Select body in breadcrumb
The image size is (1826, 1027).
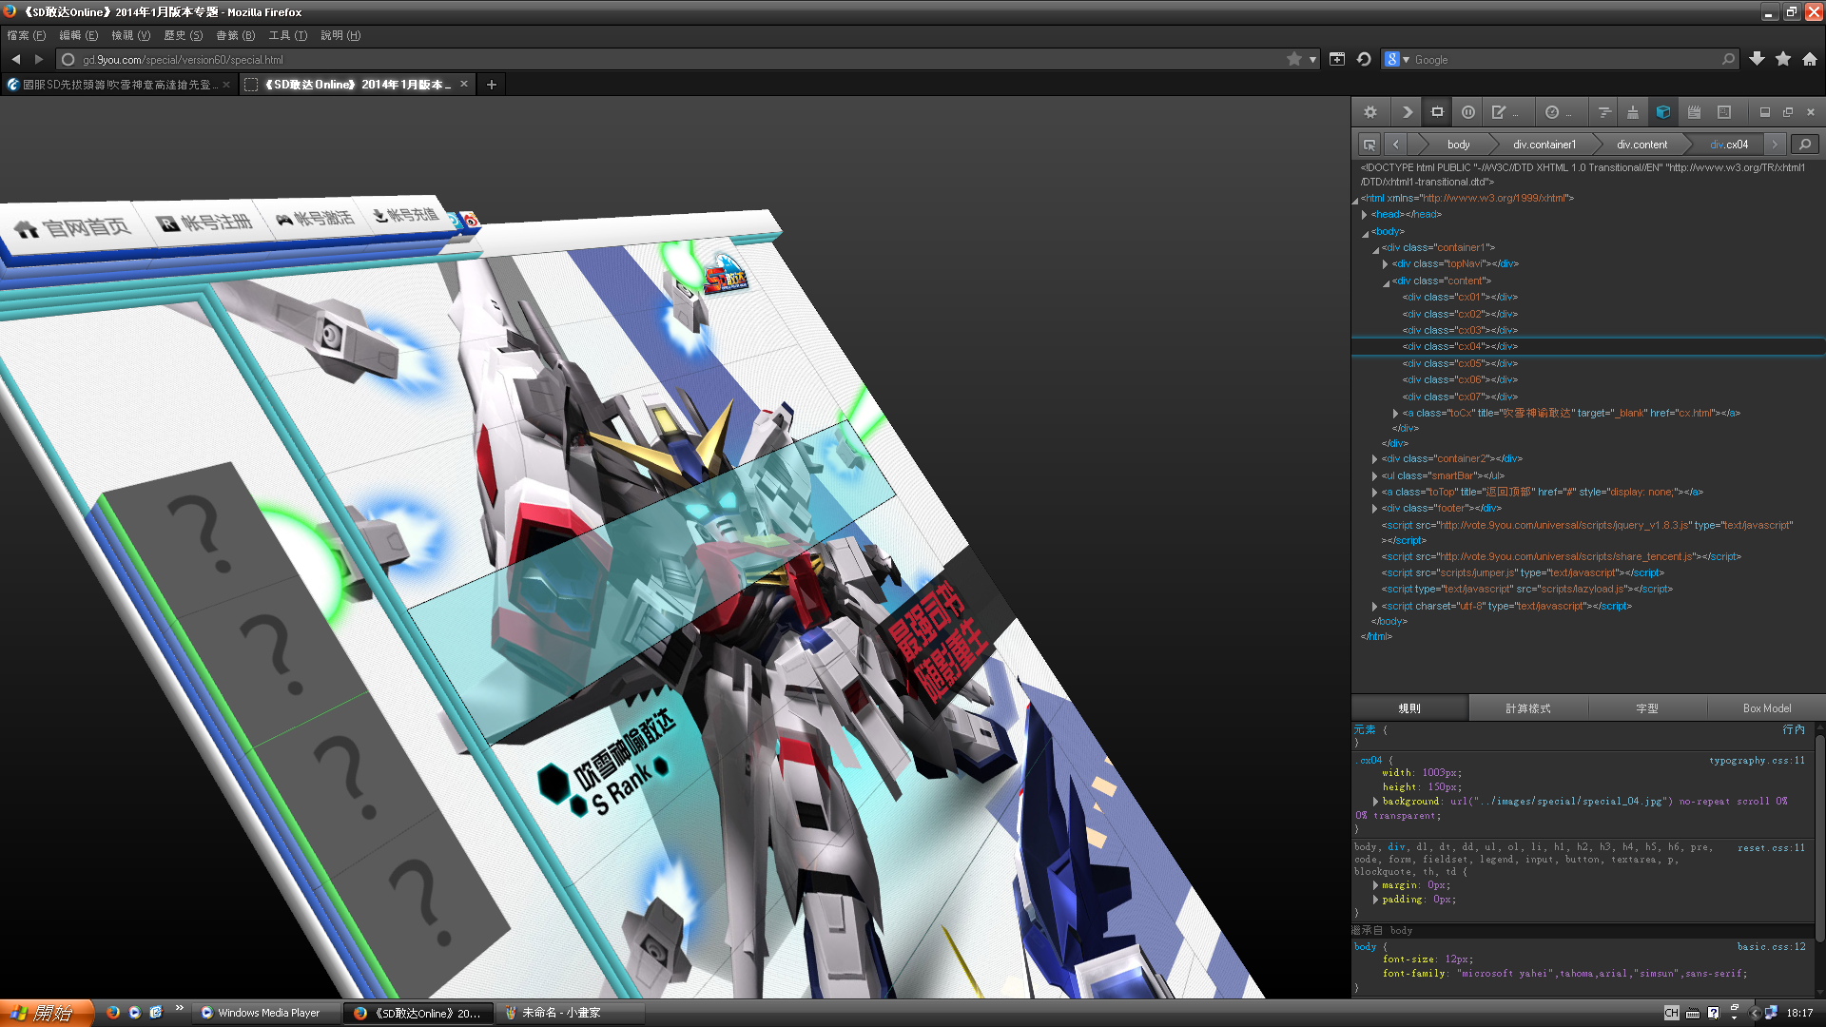pos(1458,145)
